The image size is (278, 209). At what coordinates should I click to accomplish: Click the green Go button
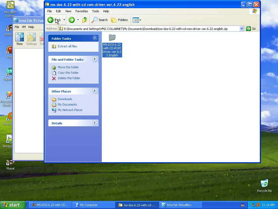point(251,29)
